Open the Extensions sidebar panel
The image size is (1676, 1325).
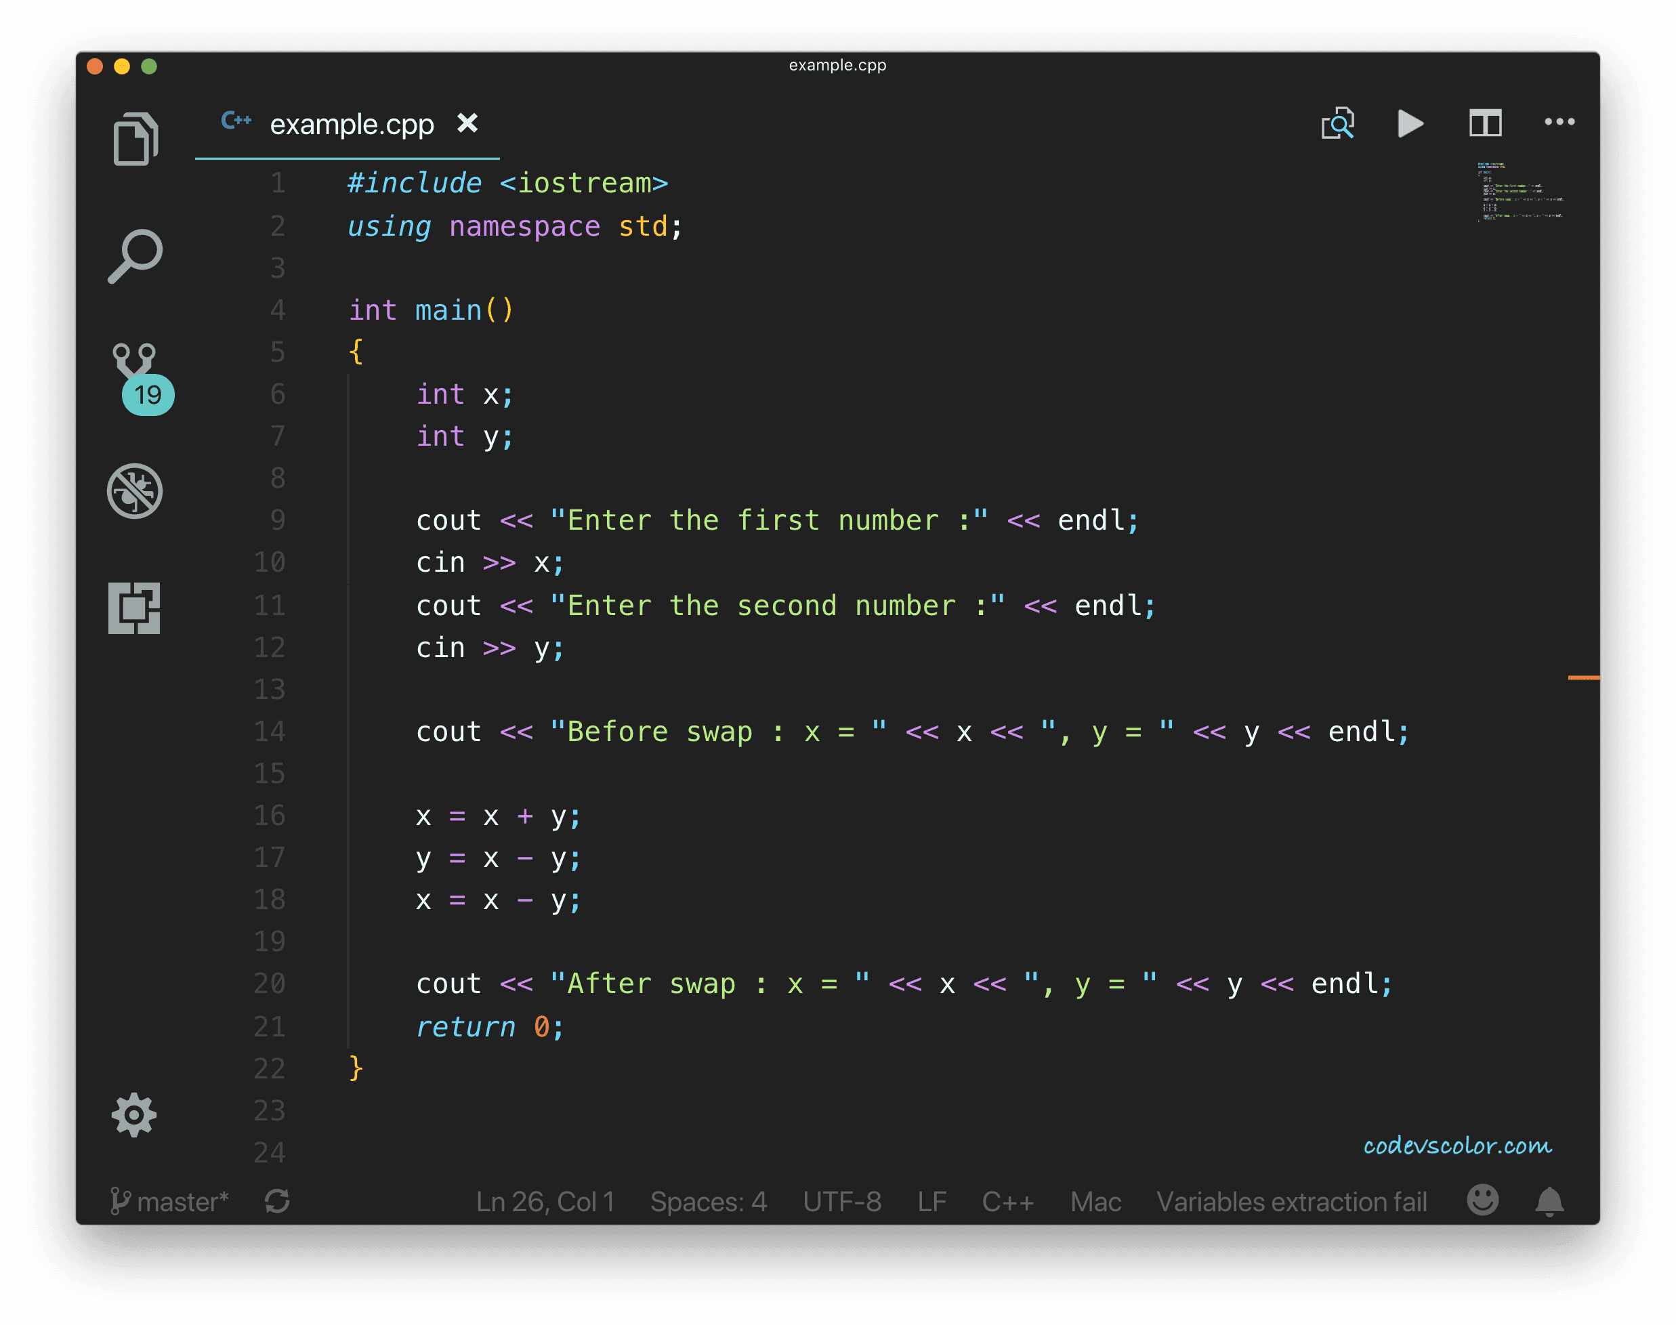(134, 608)
